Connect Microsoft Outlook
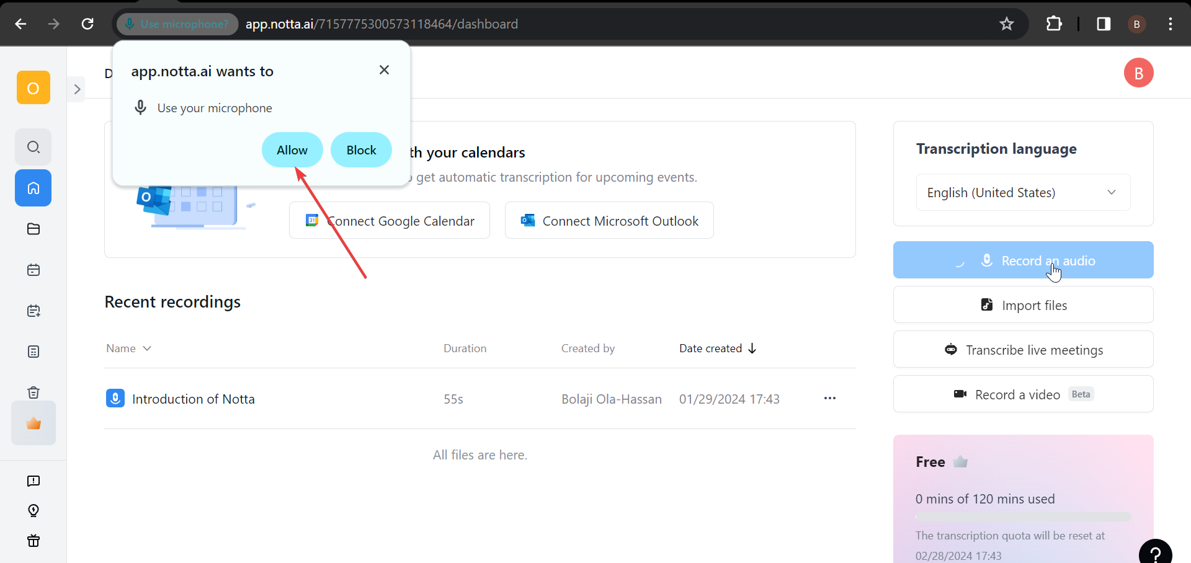The height and width of the screenshot is (563, 1191). [609, 220]
